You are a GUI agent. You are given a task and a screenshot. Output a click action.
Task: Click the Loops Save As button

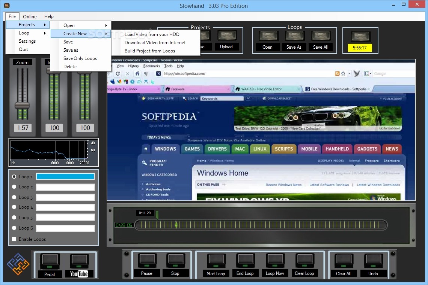tap(294, 36)
